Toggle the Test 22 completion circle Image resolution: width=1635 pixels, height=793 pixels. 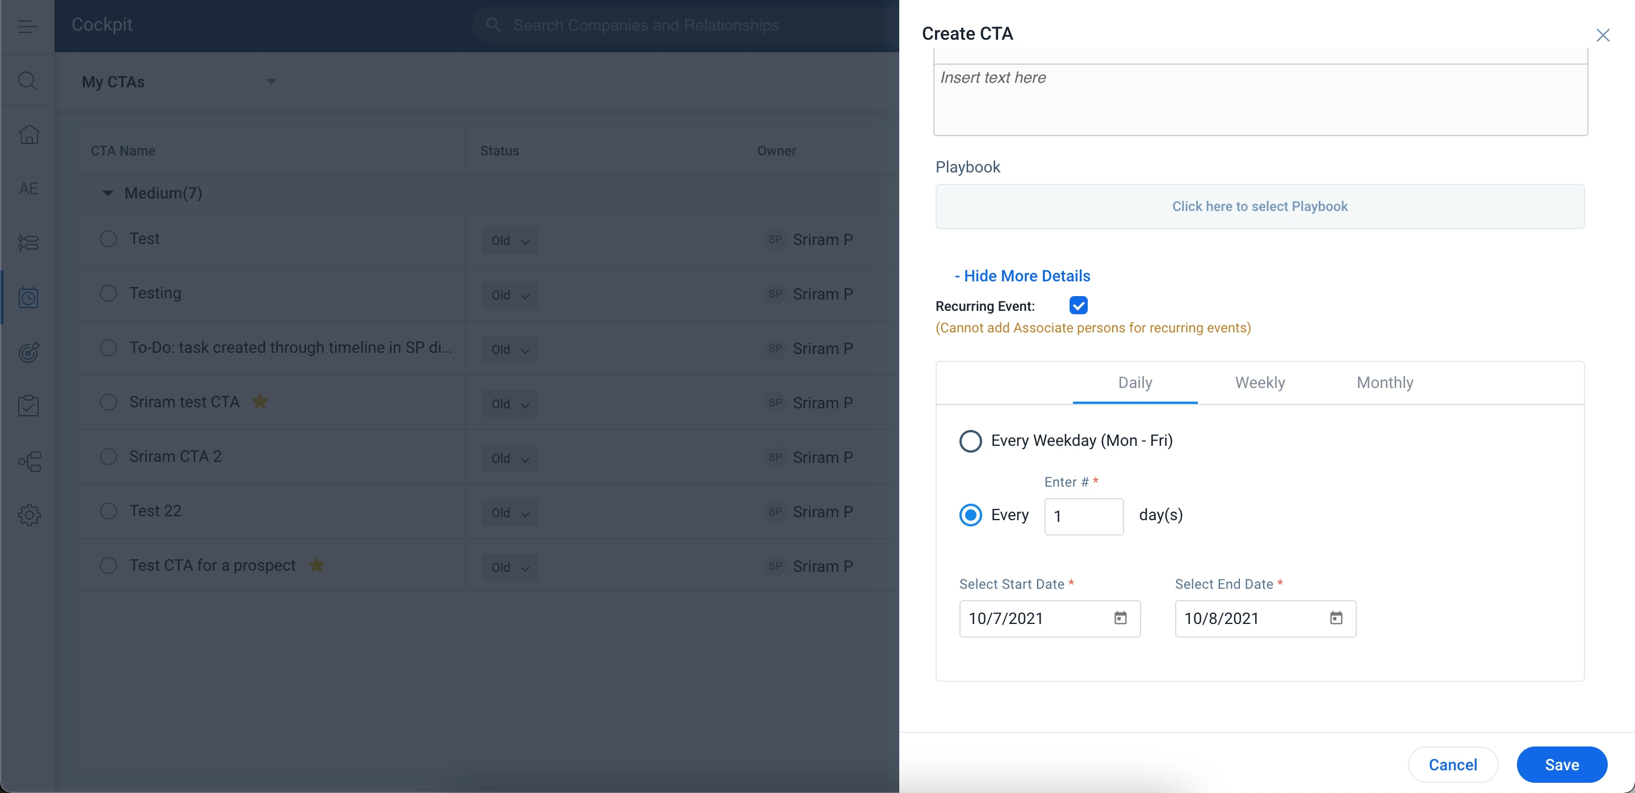[108, 511]
